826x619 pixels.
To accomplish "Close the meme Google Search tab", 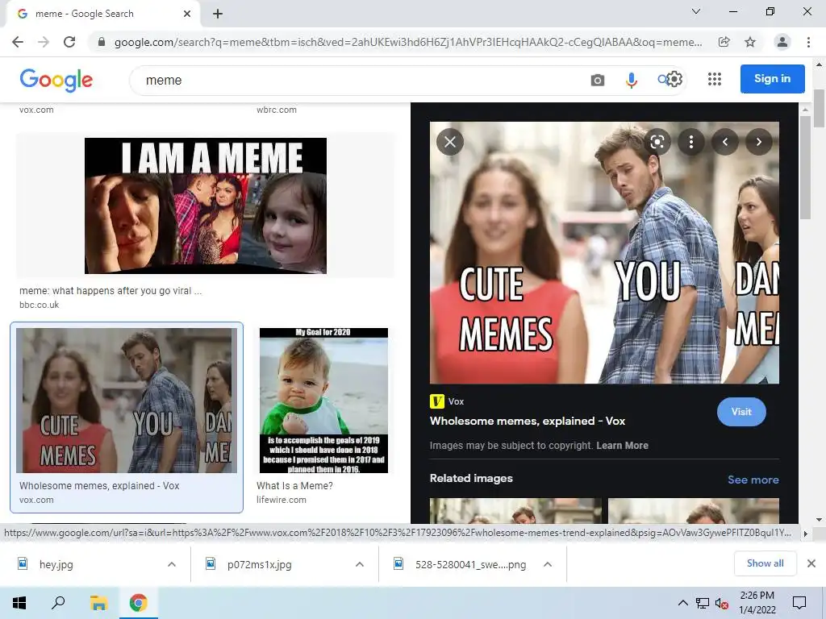I will (x=187, y=15).
